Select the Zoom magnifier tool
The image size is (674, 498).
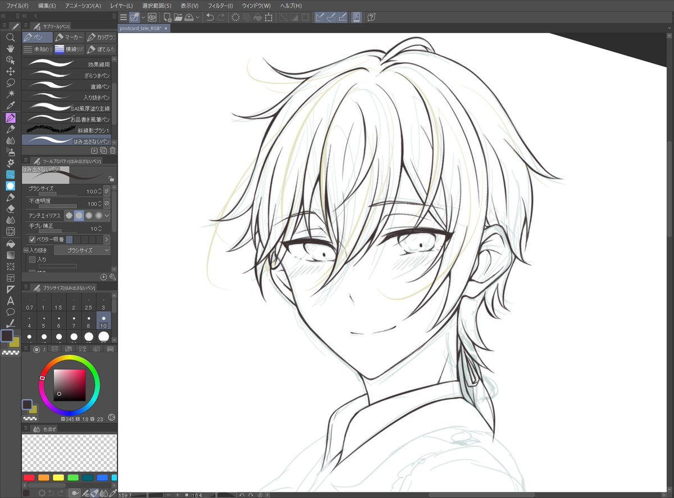tap(10, 37)
